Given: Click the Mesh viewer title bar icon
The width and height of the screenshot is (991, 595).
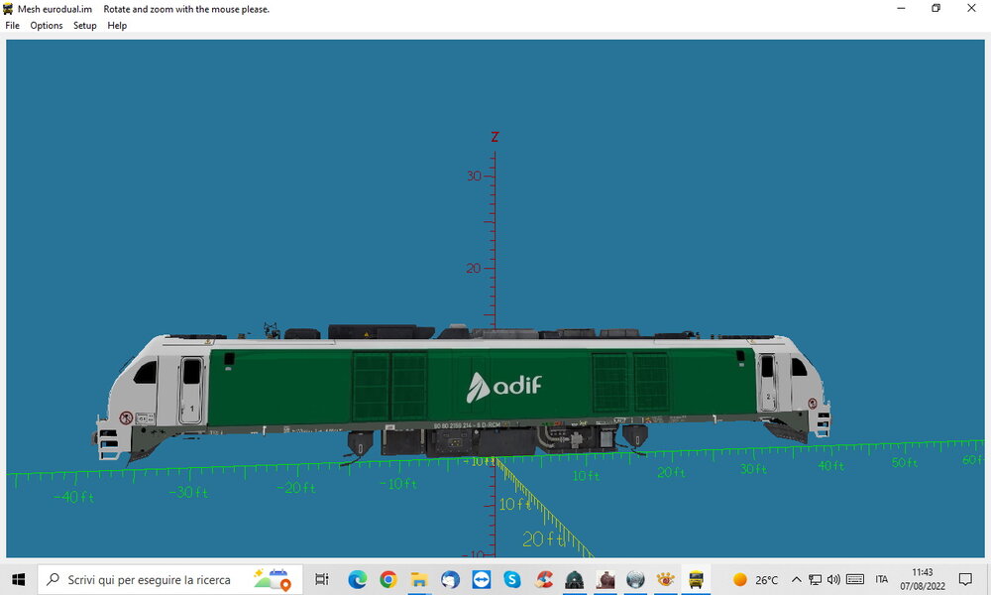Looking at the screenshot, I should tap(8, 9).
